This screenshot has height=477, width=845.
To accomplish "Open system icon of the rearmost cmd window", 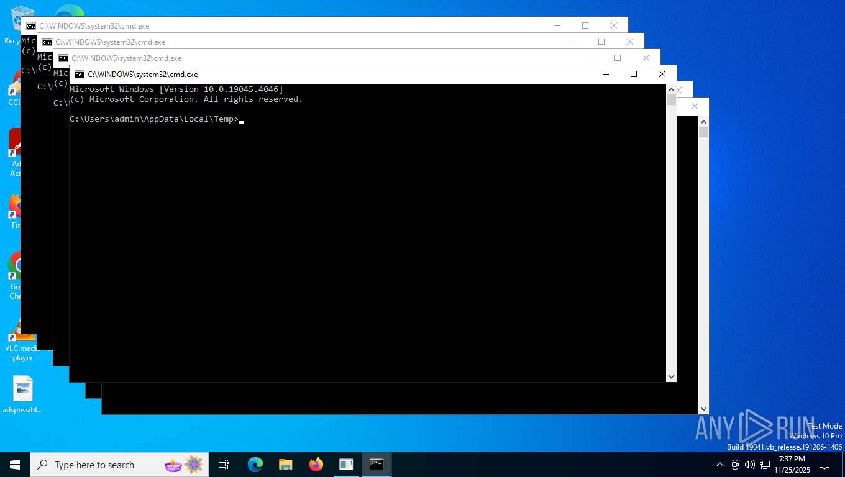I will click(x=30, y=26).
